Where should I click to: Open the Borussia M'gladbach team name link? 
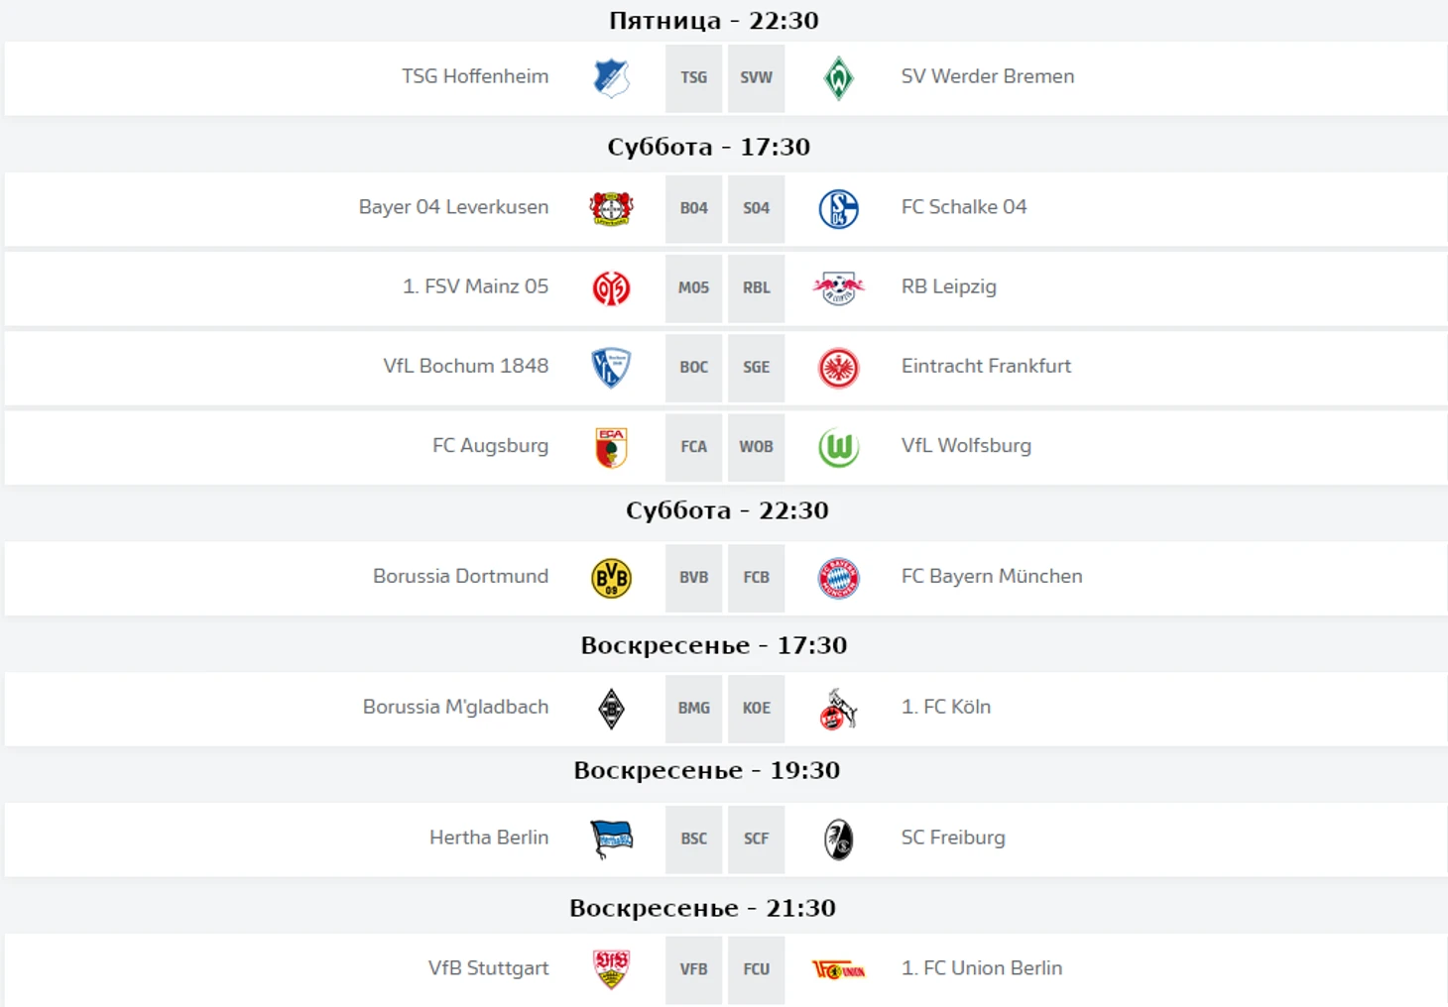tap(455, 707)
